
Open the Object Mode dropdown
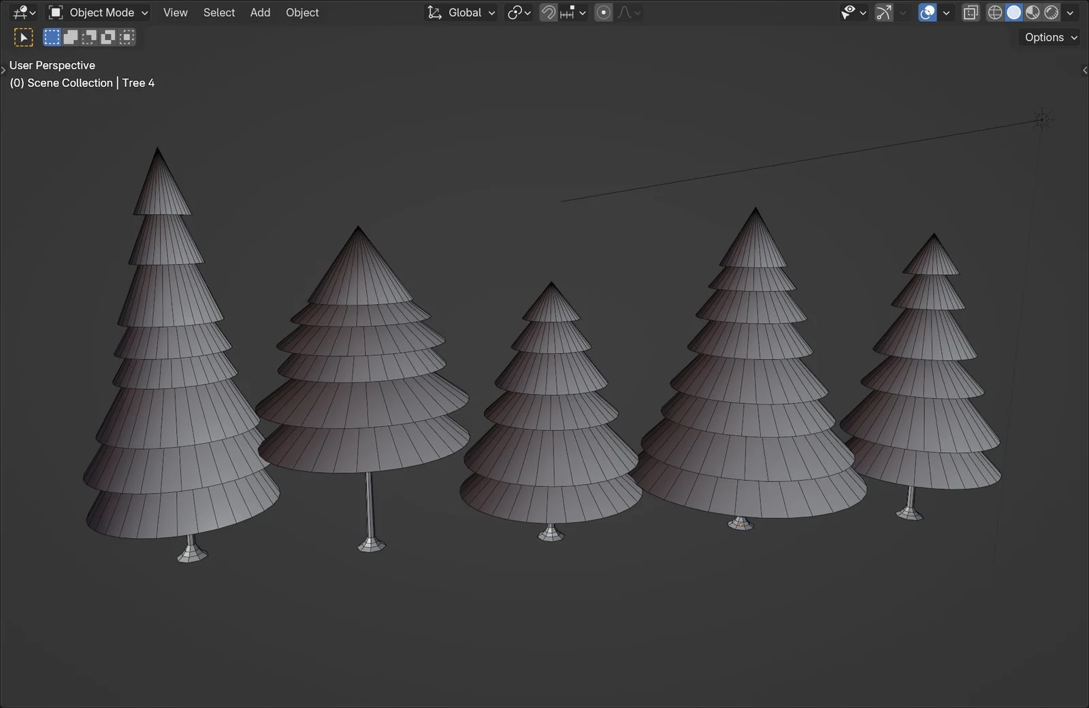pos(97,12)
